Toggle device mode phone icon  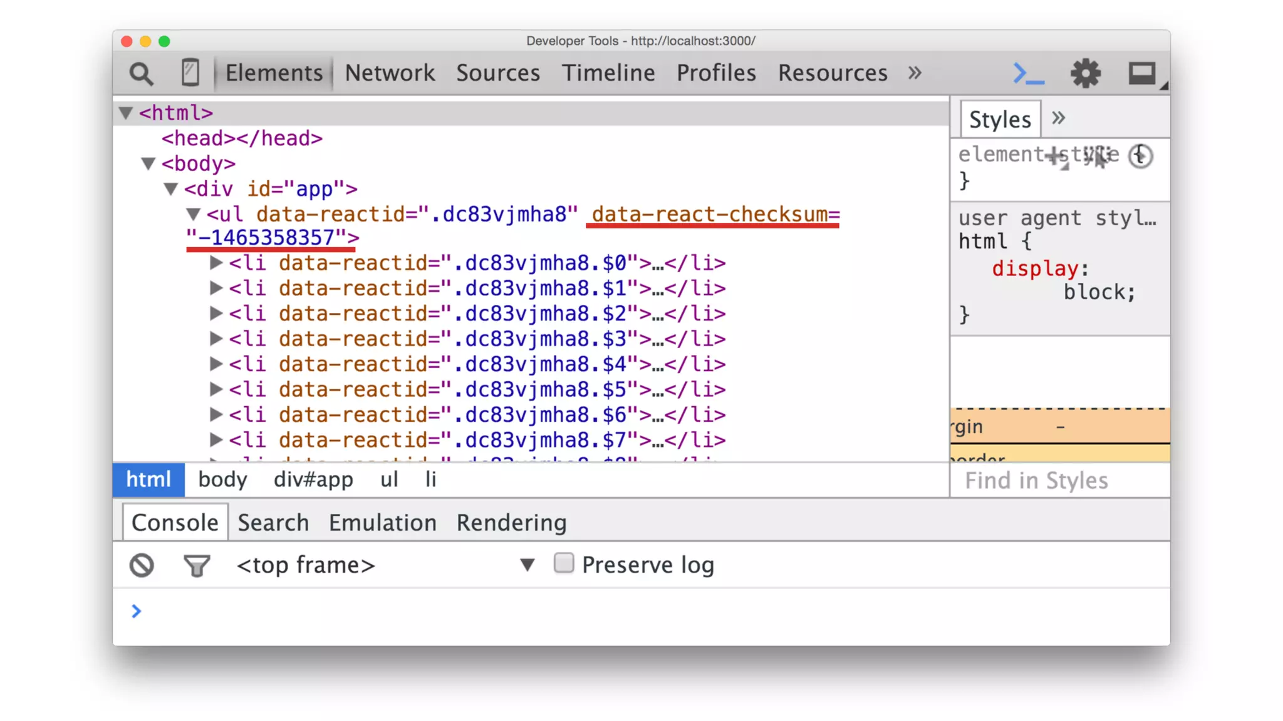190,73
